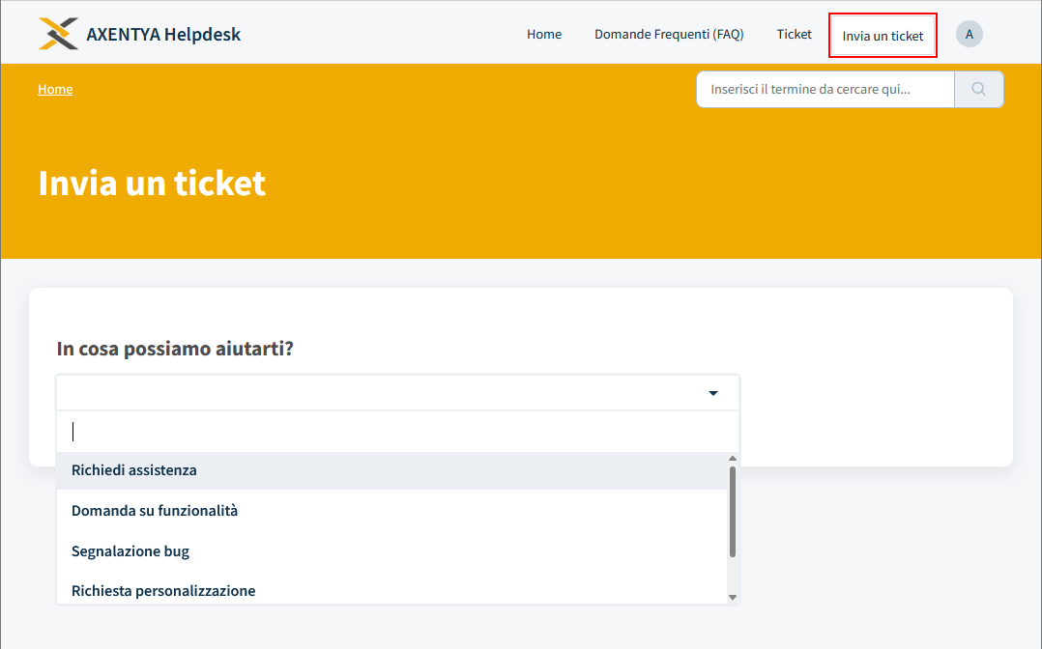Open the Ticket navigation item

tap(794, 35)
